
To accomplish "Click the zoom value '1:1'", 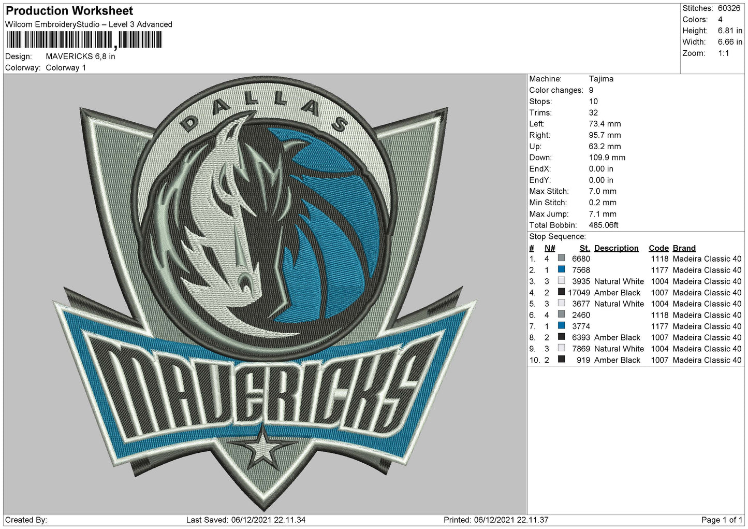I will point(723,53).
